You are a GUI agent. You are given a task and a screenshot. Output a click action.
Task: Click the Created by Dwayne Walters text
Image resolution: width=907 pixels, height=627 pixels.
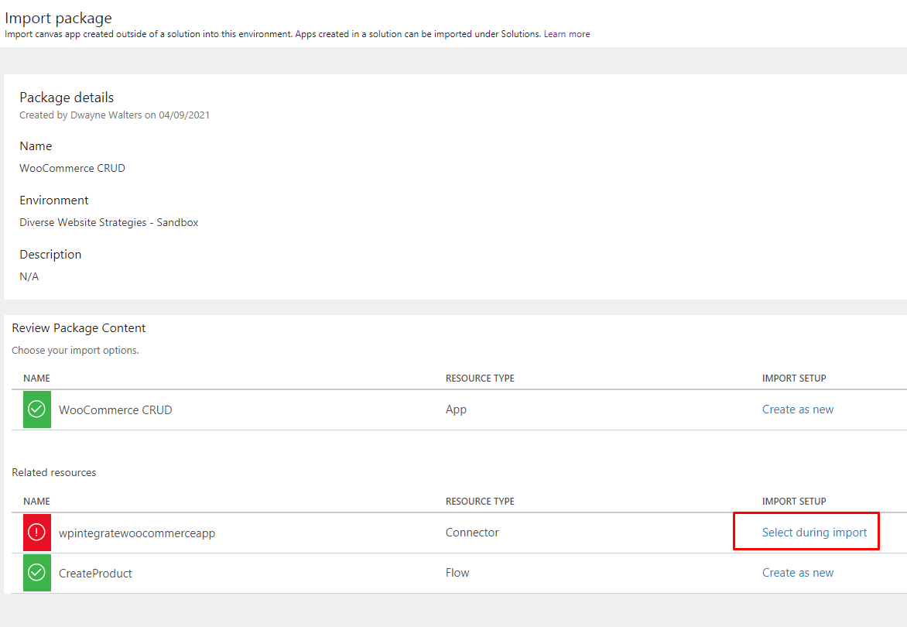114,115
